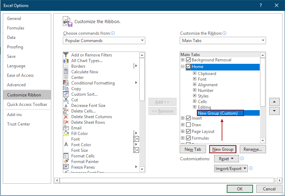Click the Copy command icon

[x=66, y=89]
